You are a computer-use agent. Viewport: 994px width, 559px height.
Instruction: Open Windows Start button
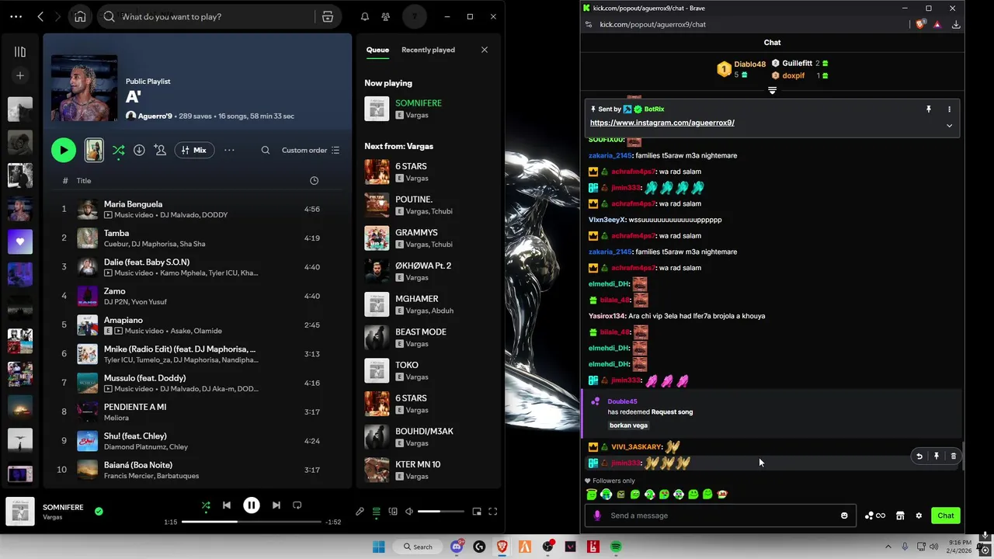pyautogui.click(x=378, y=547)
